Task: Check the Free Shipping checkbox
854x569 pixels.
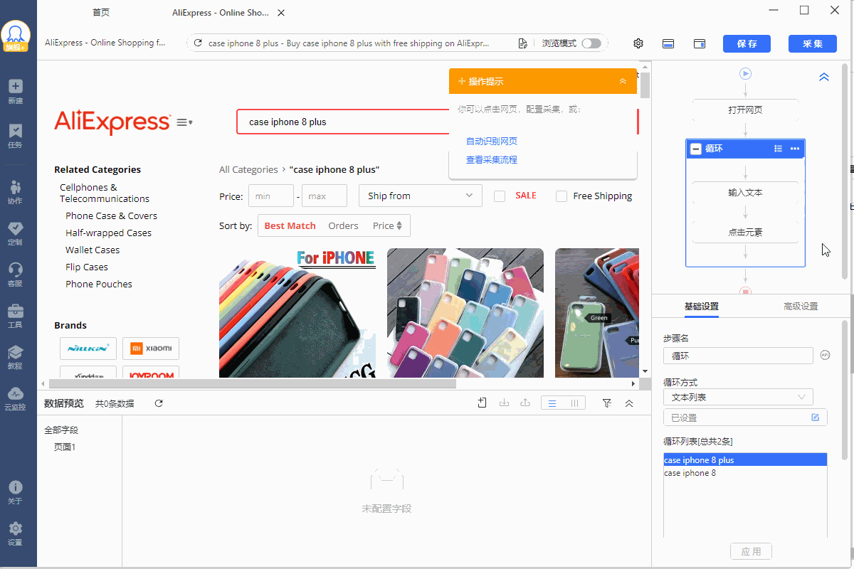Action: click(x=562, y=196)
